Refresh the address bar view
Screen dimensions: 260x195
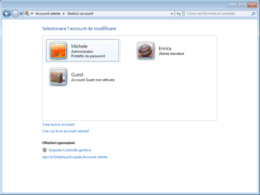coord(178,14)
